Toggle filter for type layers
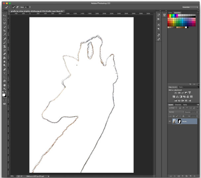This screenshot has width=201, height=178. [187, 108]
